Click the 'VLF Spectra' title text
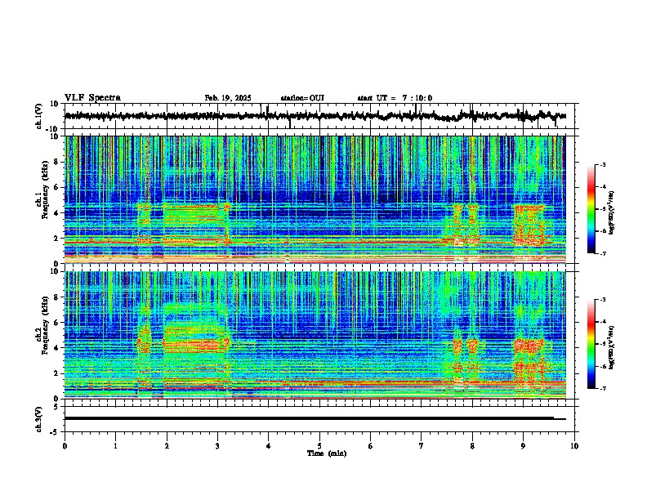647x500 pixels. (92, 97)
